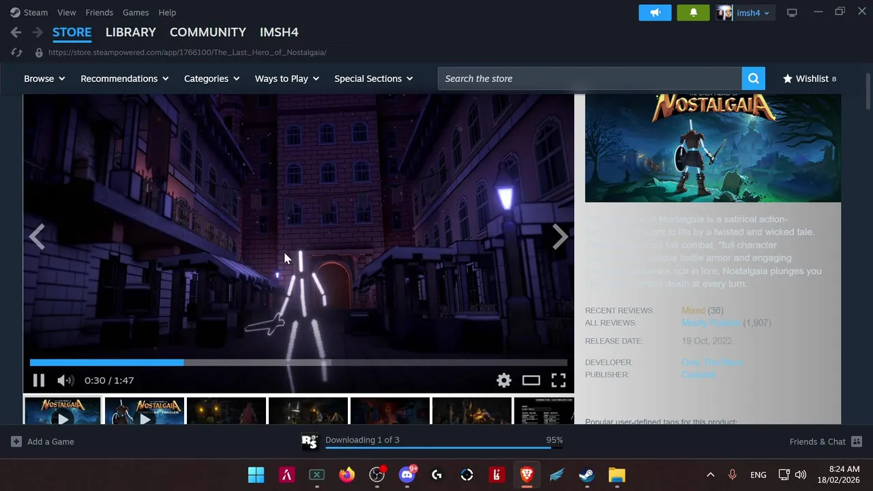
Task: Expand the Ways to Play dropdown
Action: [287, 78]
